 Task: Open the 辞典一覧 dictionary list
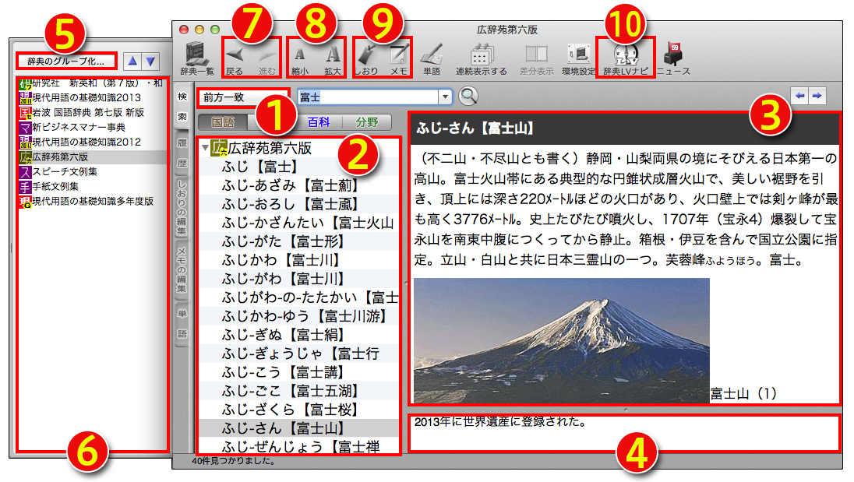(x=196, y=57)
